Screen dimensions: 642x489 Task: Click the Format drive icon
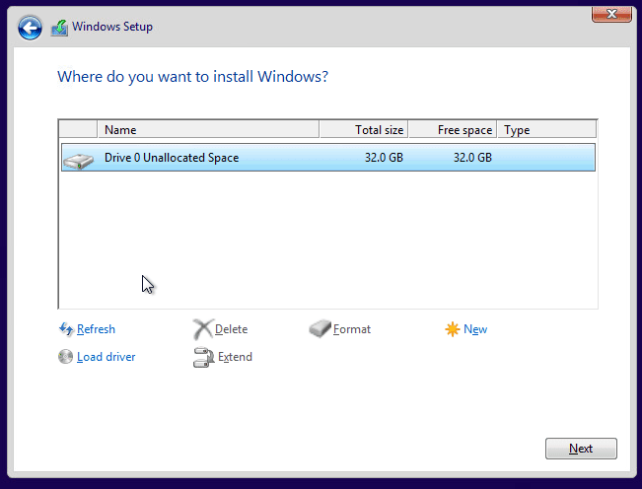[320, 329]
